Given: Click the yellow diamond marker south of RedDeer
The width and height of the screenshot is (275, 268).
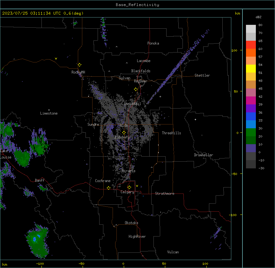Looking at the screenshot, I should tap(136, 89).
